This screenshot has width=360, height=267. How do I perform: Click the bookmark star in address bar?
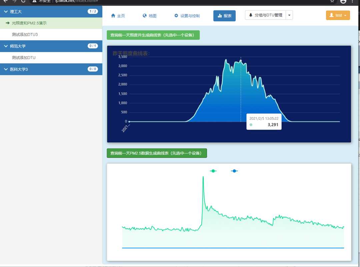[332, 1]
